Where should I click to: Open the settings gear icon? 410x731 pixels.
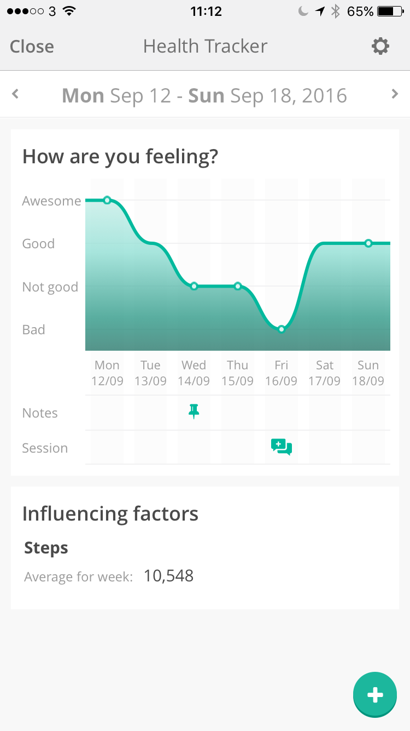(380, 47)
